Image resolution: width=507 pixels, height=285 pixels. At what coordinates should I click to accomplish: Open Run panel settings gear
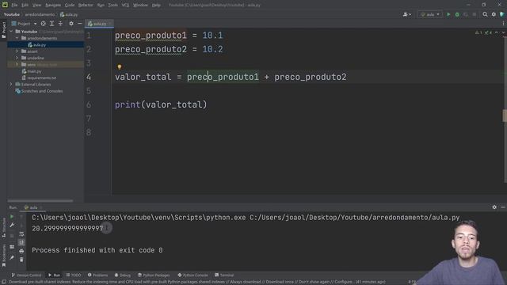click(494, 207)
